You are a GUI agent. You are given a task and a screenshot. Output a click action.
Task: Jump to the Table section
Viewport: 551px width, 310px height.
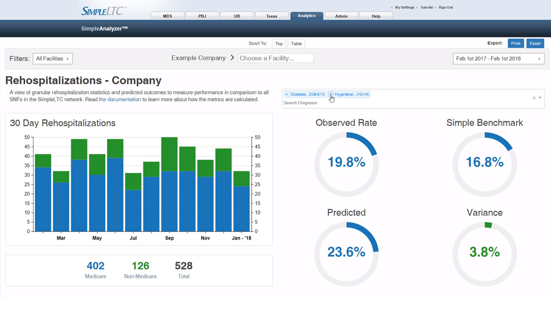[296, 43]
